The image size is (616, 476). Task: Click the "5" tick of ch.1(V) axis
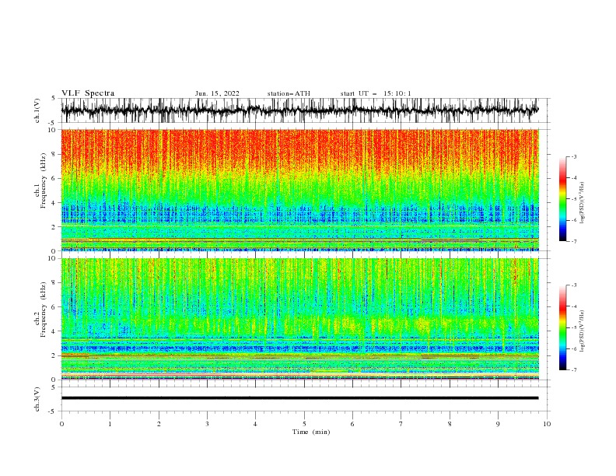tap(54, 98)
